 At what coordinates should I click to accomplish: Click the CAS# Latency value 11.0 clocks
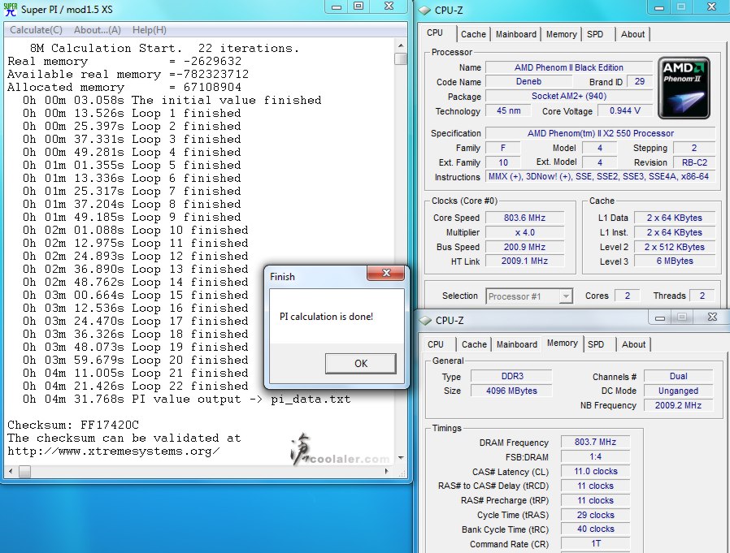point(595,471)
